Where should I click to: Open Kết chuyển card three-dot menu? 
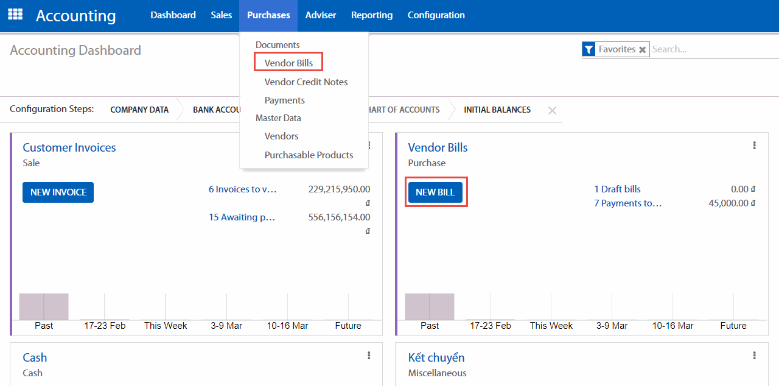pos(754,356)
